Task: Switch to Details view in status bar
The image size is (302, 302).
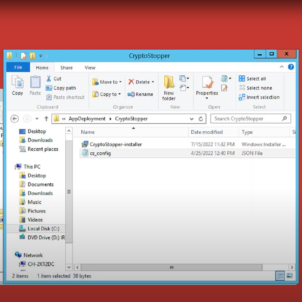Action: [x=280, y=276]
